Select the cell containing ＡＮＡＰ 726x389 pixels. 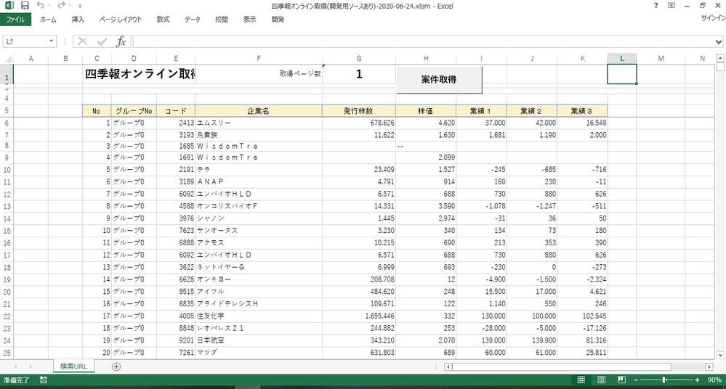pyautogui.click(x=259, y=181)
